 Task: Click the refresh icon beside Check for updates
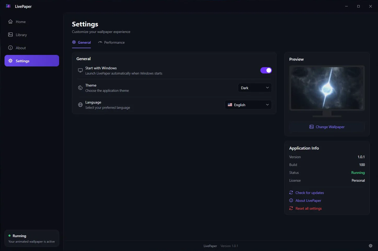click(x=291, y=193)
